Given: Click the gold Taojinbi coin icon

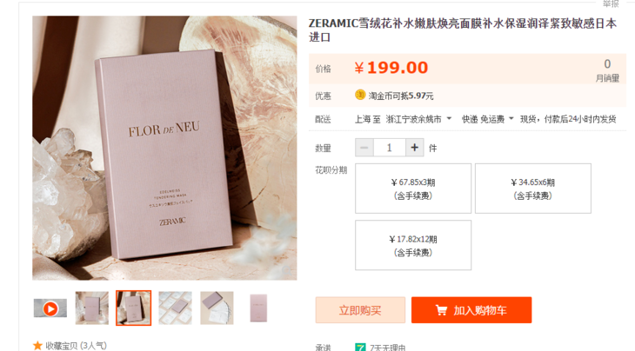Looking at the screenshot, I should tap(360, 95).
